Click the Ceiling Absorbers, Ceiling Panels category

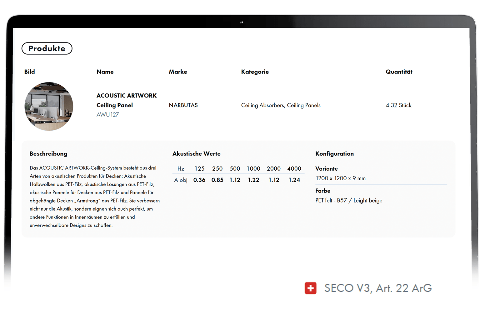(x=281, y=105)
